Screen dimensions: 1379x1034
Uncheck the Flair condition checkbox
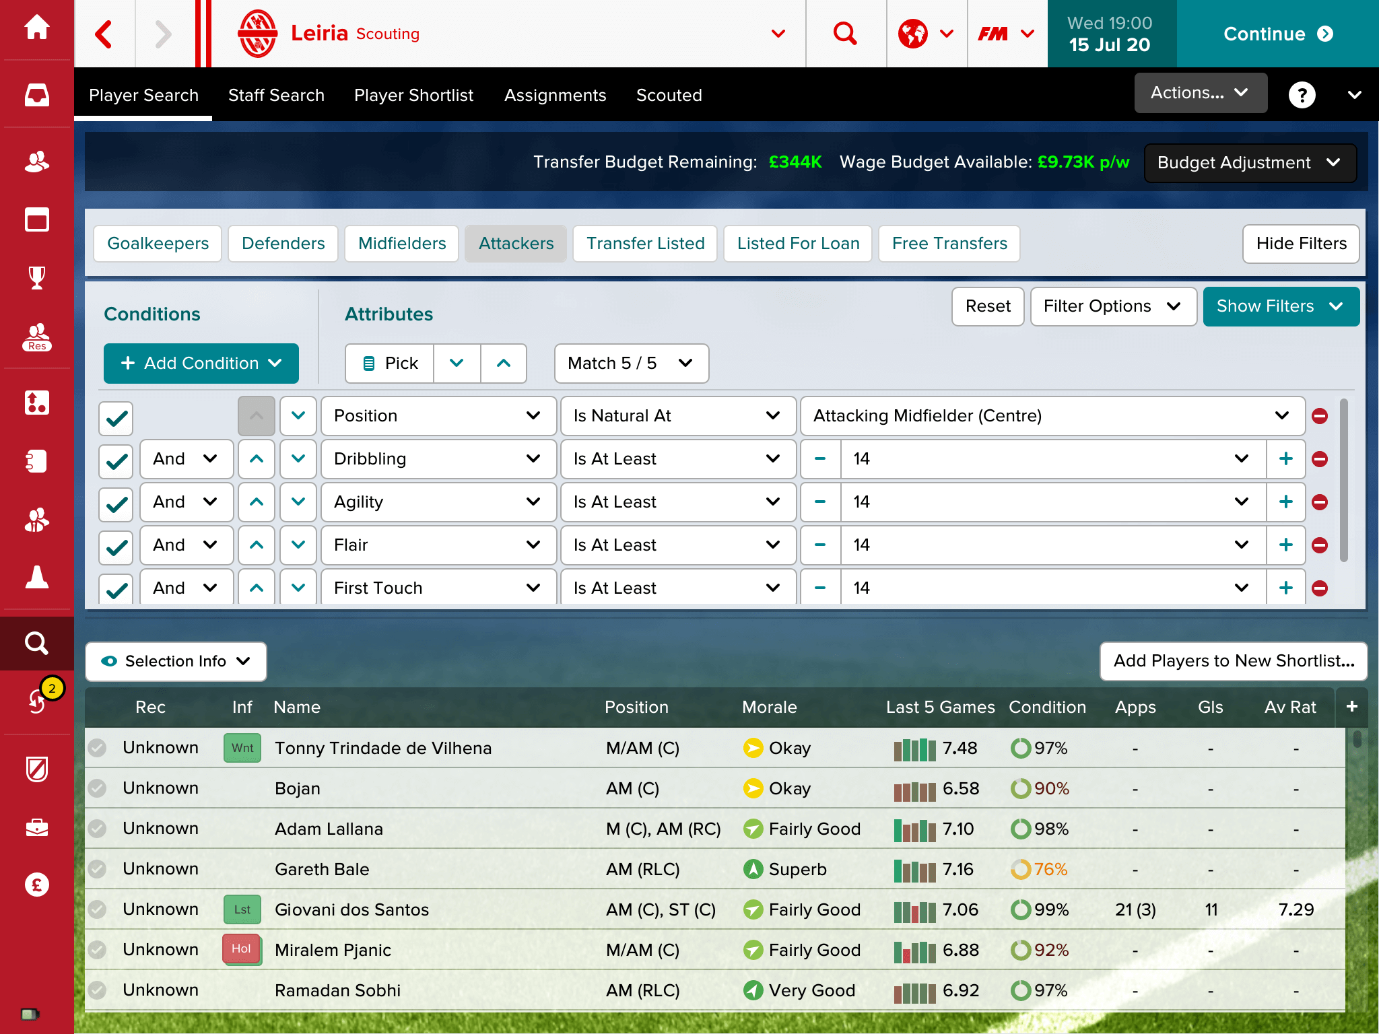click(x=116, y=548)
